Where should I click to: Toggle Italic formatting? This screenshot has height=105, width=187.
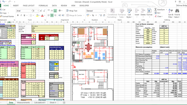tap(21, 15)
